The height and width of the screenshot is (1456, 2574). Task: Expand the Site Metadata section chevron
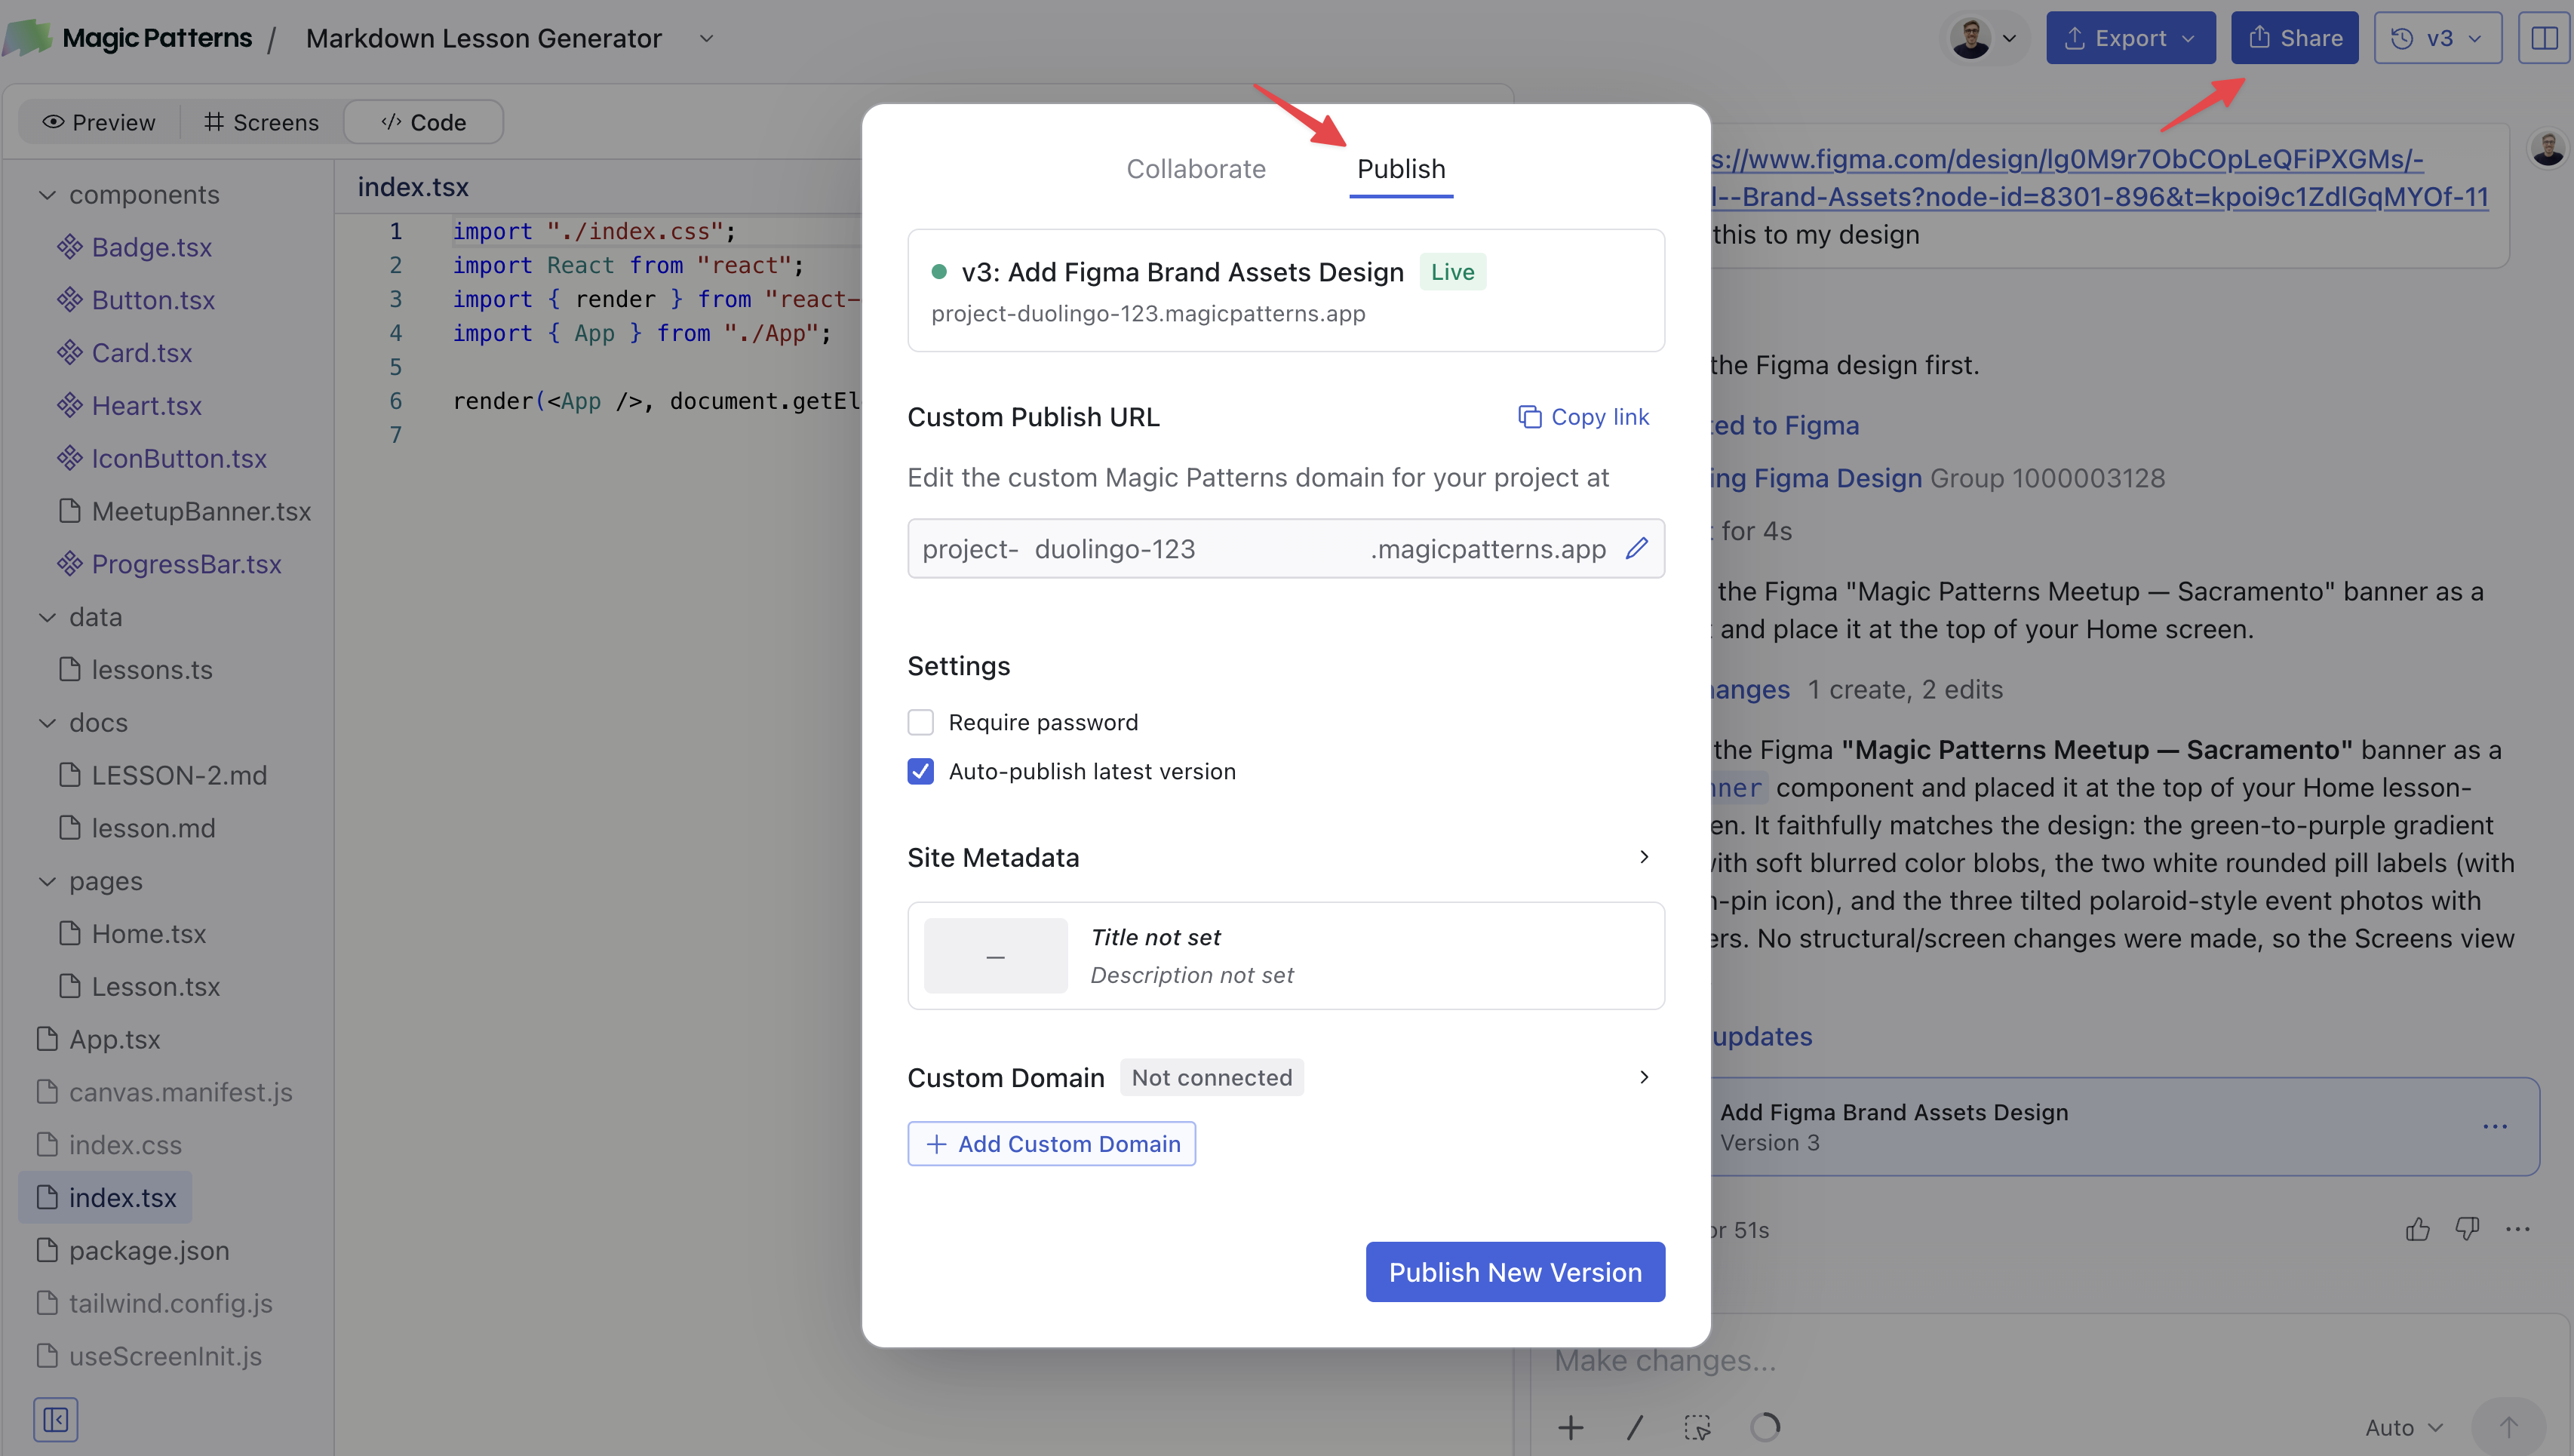click(1644, 857)
